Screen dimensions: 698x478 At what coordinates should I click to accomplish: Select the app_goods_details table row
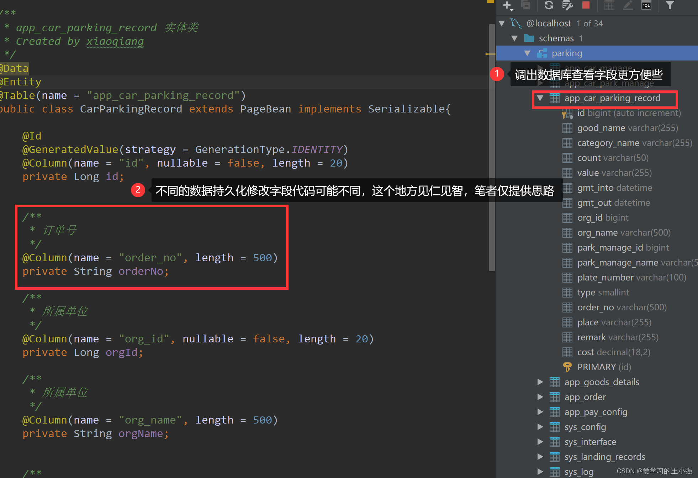(597, 382)
